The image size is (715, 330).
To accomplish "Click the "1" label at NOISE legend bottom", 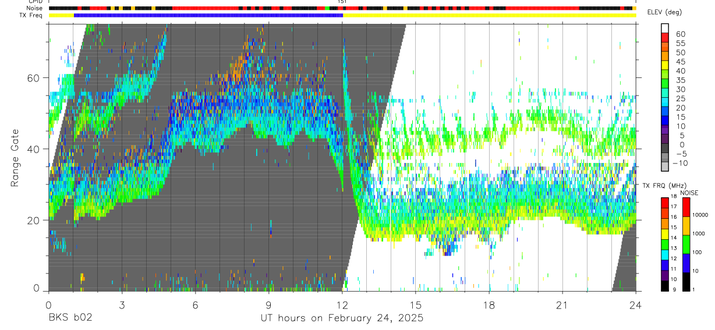I will [693, 289].
